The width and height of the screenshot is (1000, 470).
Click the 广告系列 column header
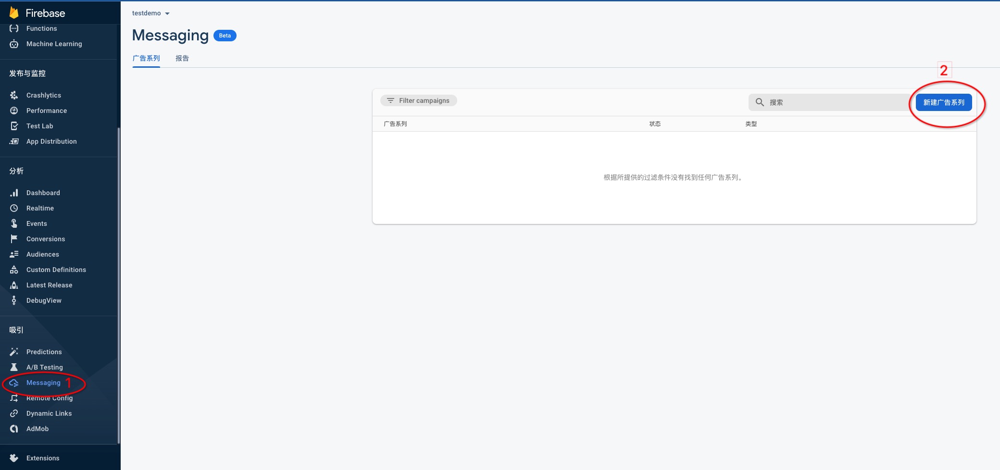[x=395, y=124]
